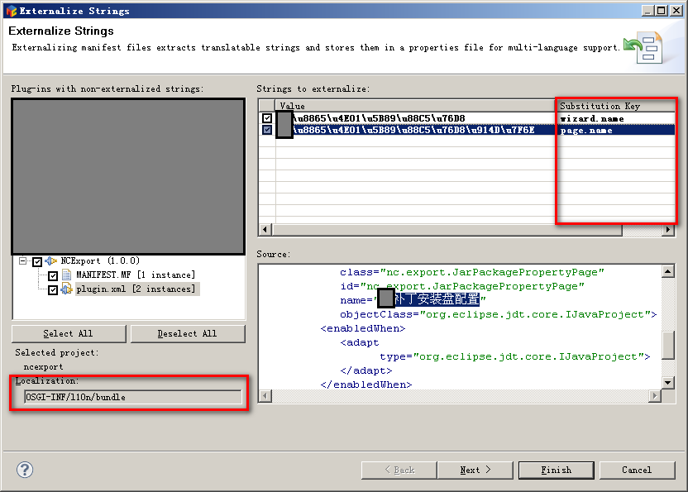Close the Externalize Strings window
688x492 pixels.
coord(676,11)
